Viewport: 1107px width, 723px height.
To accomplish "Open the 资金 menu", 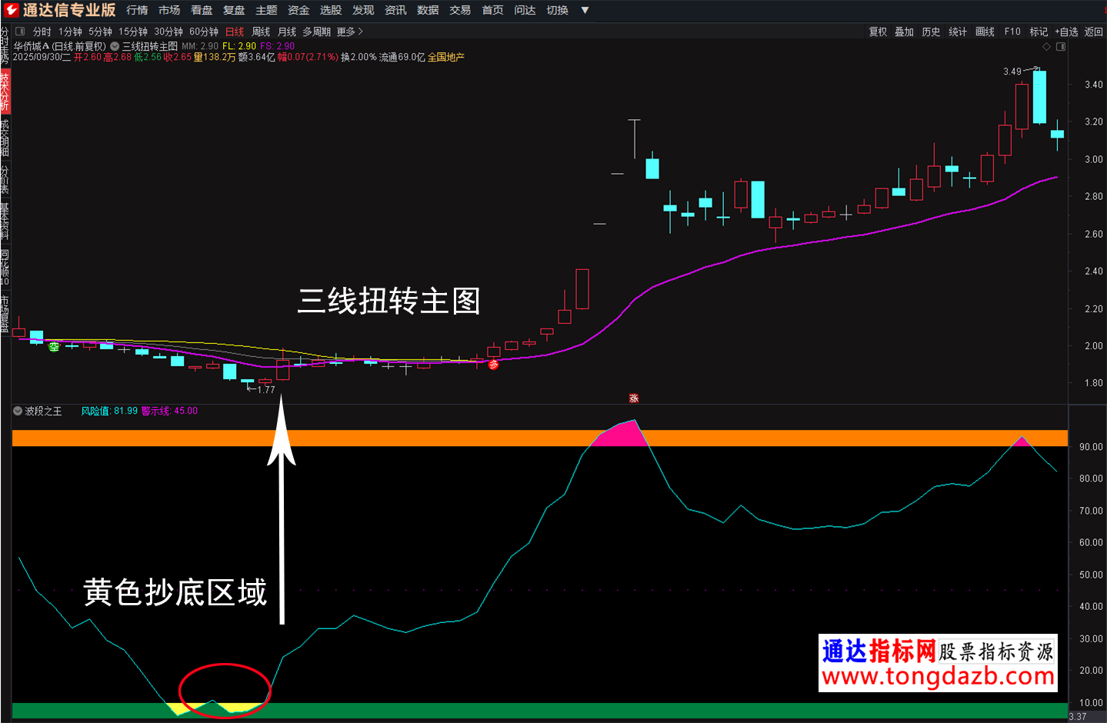I will [298, 10].
